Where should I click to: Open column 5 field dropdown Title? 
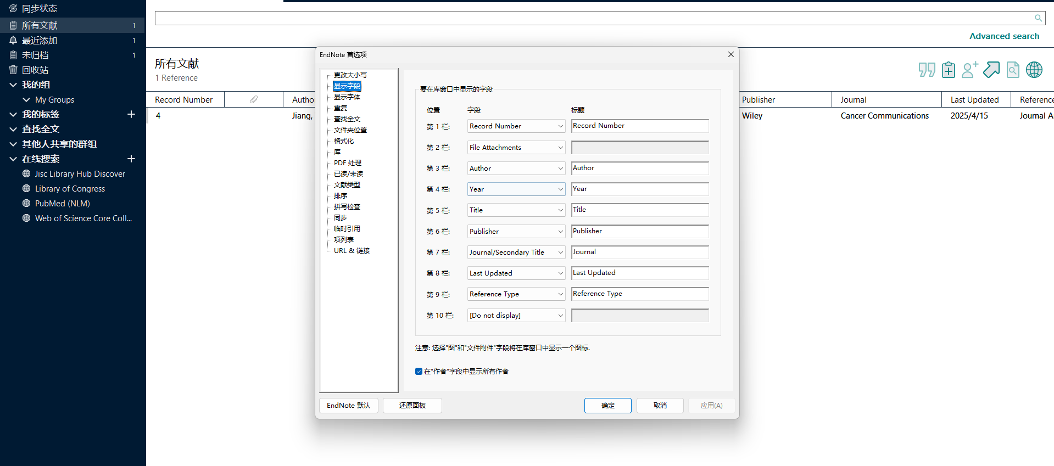(x=516, y=210)
